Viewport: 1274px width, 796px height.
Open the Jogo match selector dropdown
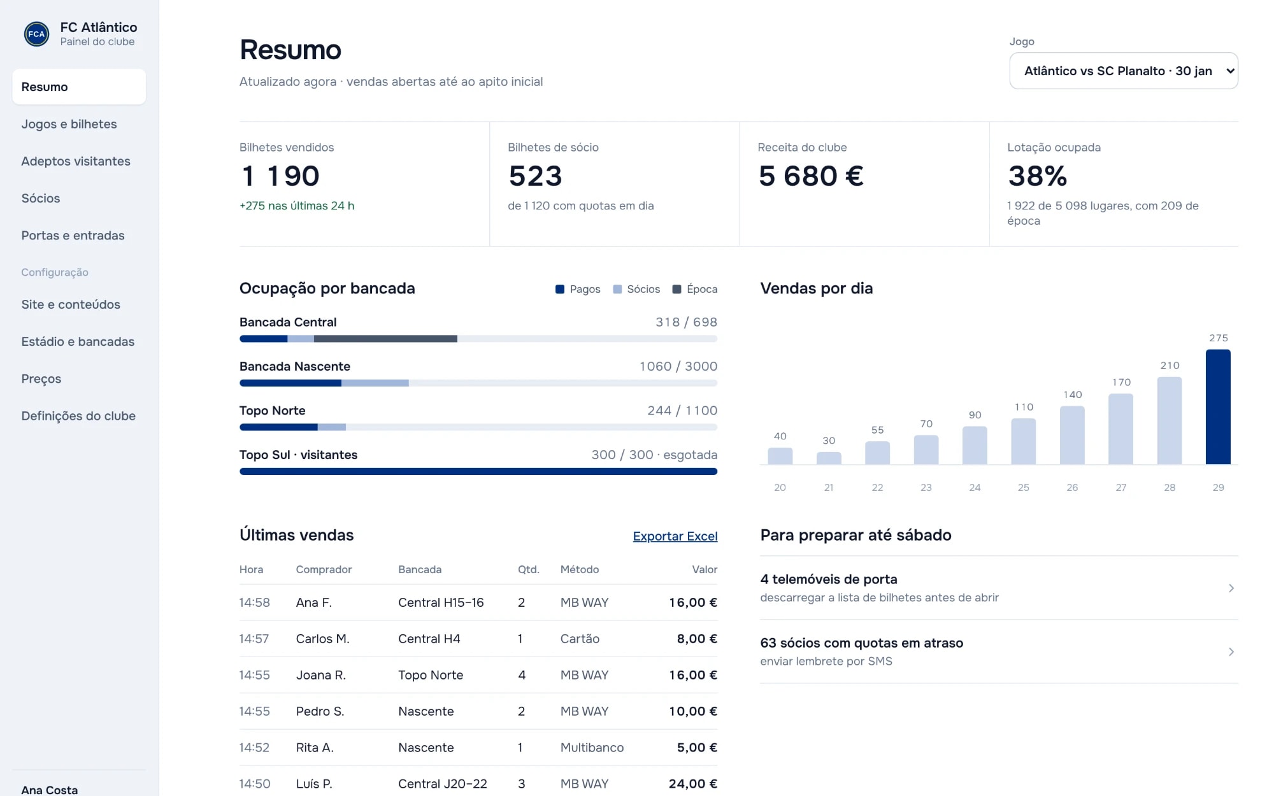pyautogui.click(x=1124, y=71)
